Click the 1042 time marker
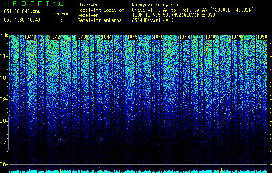Image resolution: width=272 pixels, height=173 pixels. click(x=55, y=37)
